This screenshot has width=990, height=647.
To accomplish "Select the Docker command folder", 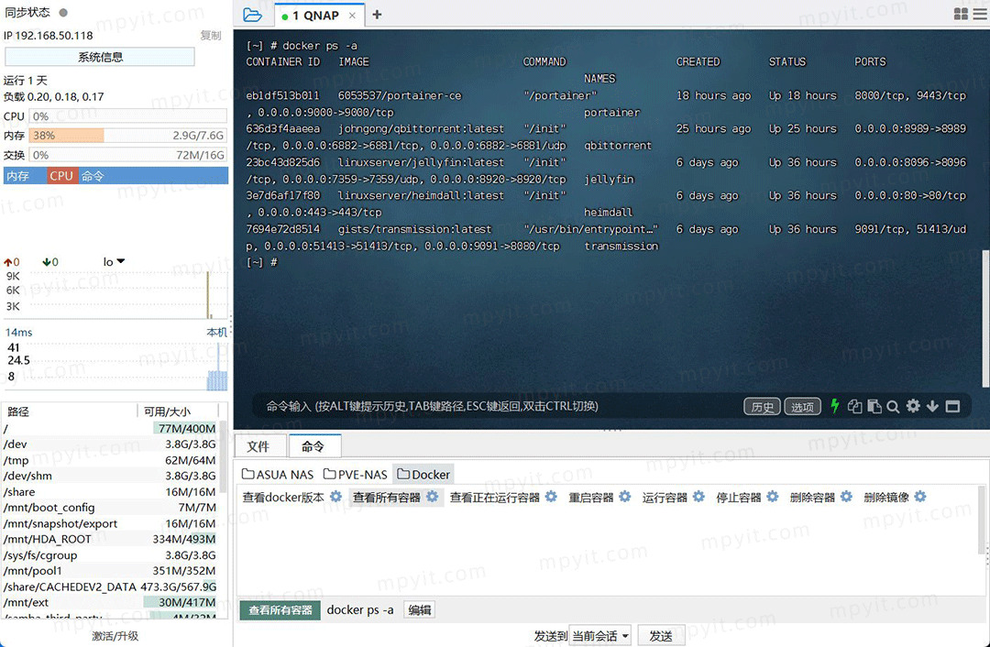I will 423,474.
